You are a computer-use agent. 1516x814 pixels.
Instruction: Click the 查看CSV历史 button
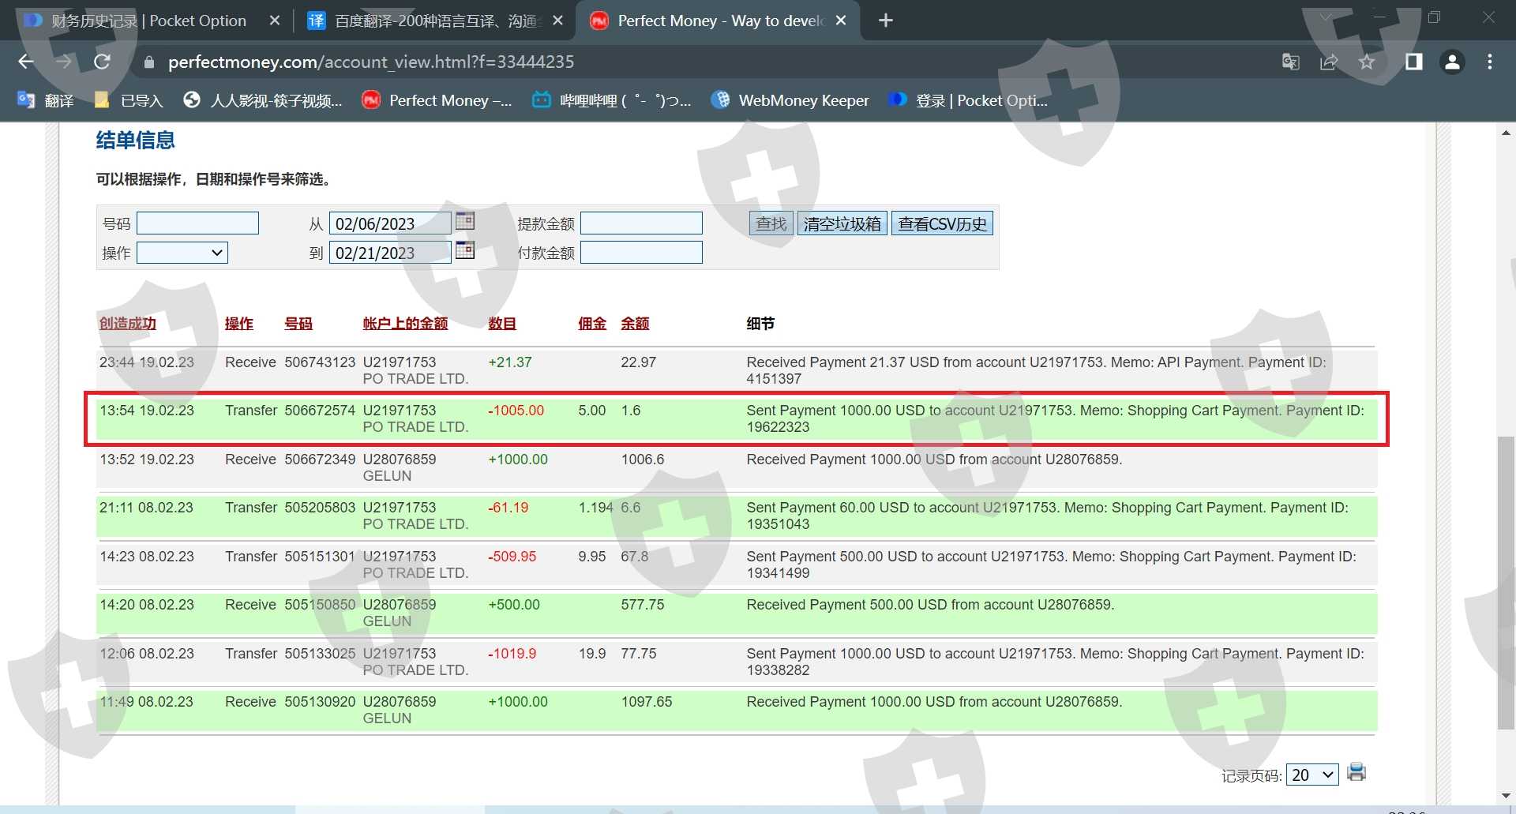click(942, 223)
